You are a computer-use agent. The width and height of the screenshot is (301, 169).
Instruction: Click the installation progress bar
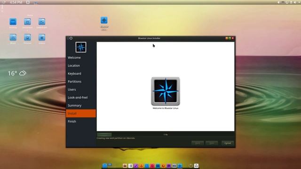[x=166, y=135]
